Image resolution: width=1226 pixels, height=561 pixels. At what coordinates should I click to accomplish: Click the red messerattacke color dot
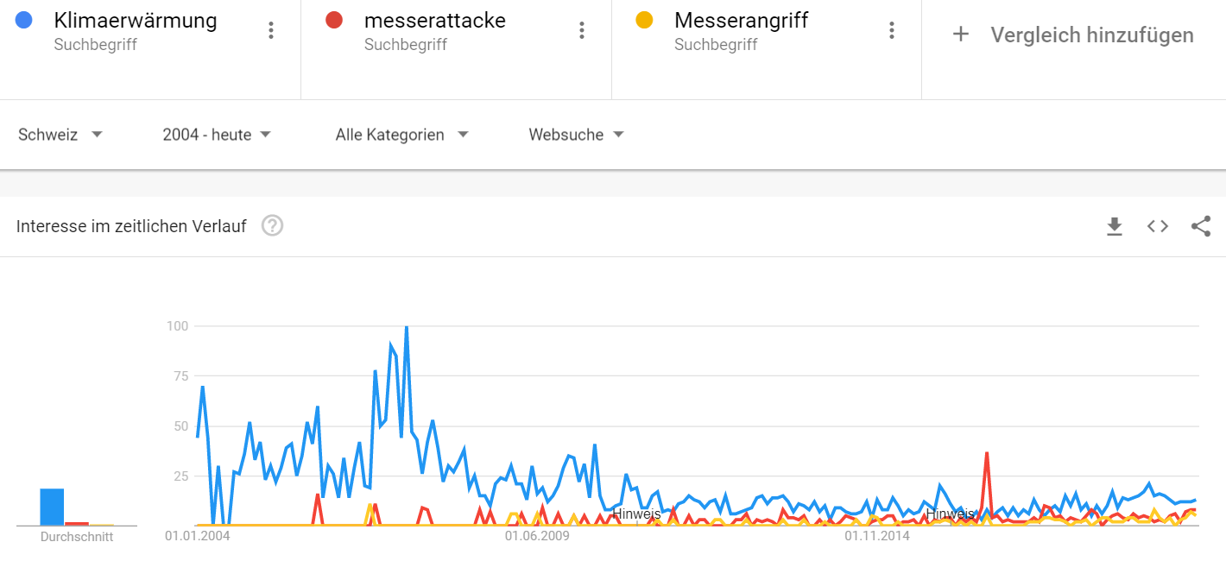(x=335, y=20)
